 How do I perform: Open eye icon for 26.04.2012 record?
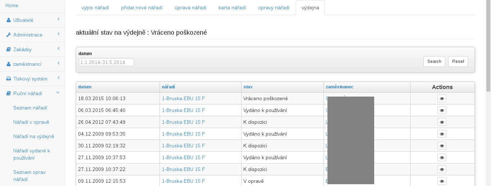442,122
